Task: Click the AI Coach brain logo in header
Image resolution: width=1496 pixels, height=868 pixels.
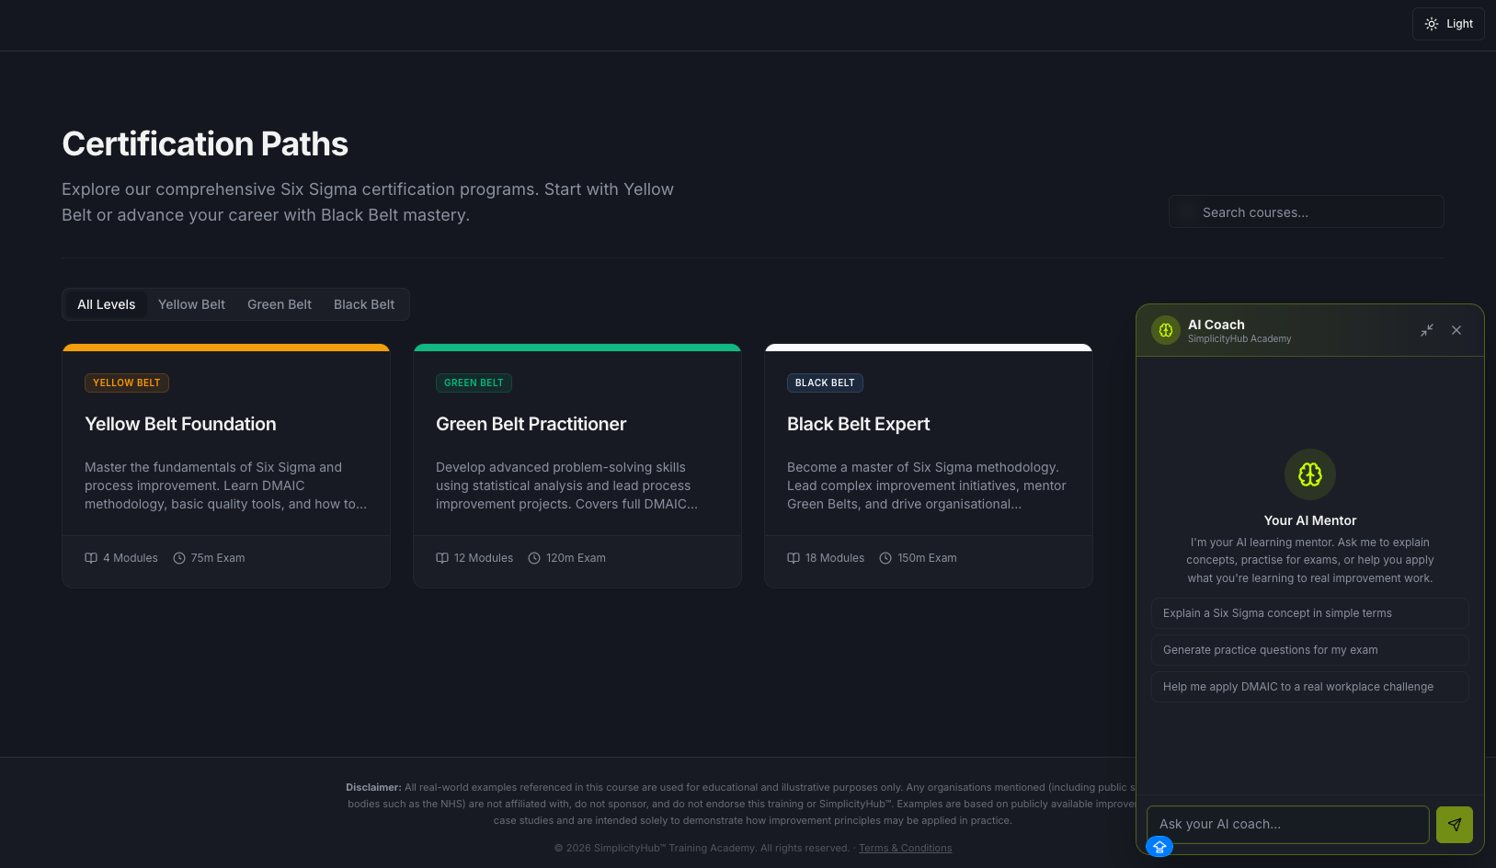Action: (x=1166, y=330)
